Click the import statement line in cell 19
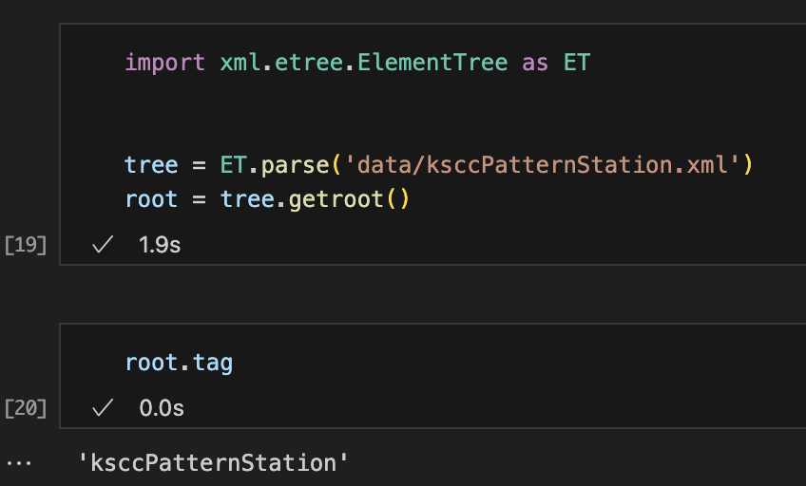The image size is (806, 486). (x=357, y=63)
